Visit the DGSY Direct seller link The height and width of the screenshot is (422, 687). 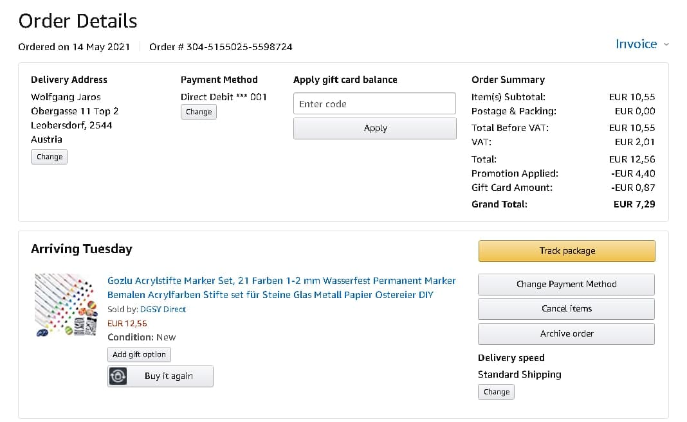click(163, 309)
